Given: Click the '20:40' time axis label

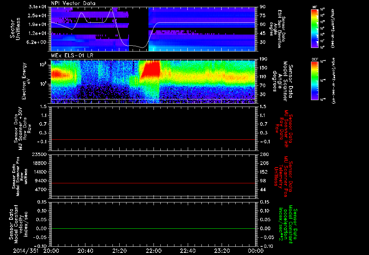Looking at the screenshot, I should click(85, 251).
